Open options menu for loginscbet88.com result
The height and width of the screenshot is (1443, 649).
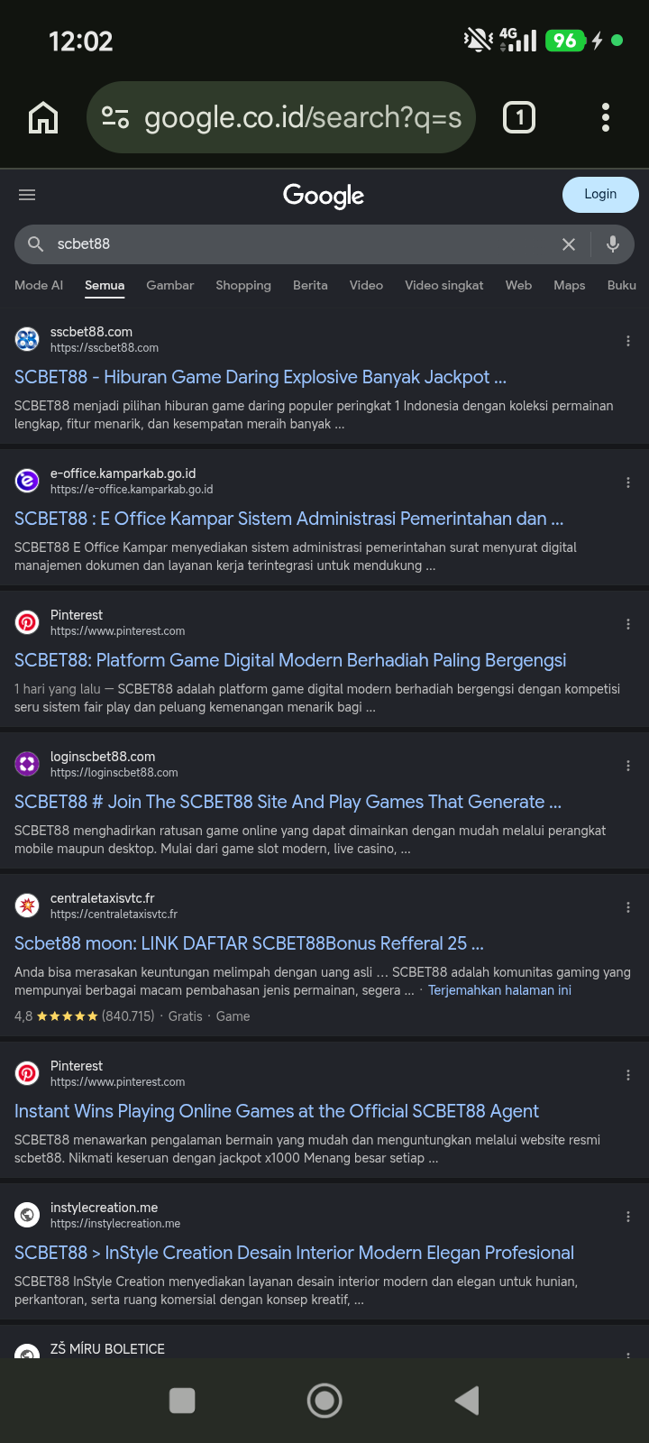pos(628,766)
